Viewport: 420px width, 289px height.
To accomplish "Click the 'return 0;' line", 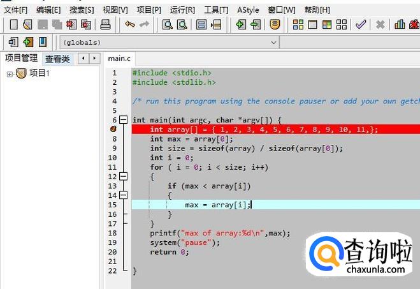I will click(x=170, y=252).
